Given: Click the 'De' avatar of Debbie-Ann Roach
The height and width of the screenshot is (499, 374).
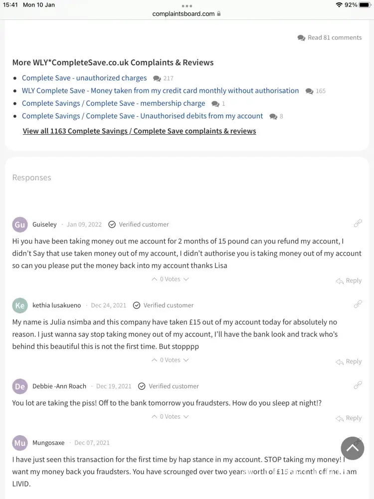Looking at the screenshot, I should (x=20, y=386).
